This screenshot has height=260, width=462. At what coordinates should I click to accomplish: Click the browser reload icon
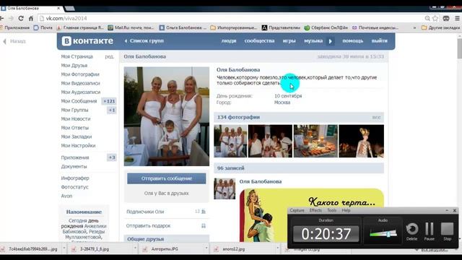point(21,18)
